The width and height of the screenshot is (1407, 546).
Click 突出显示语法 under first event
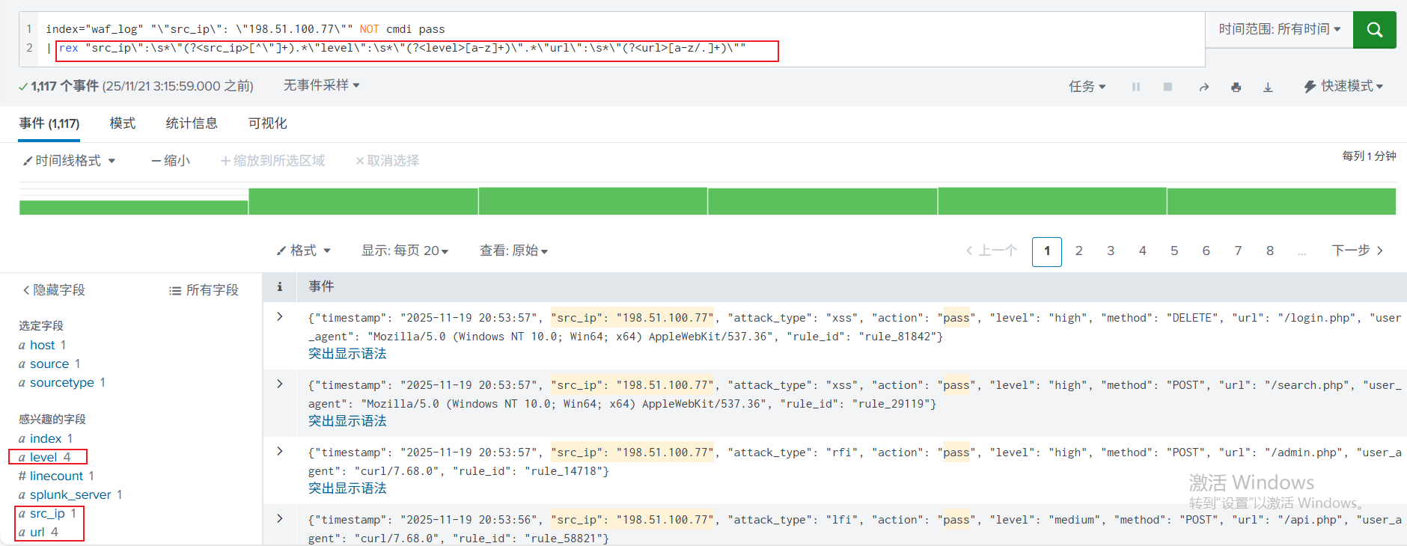tap(347, 354)
